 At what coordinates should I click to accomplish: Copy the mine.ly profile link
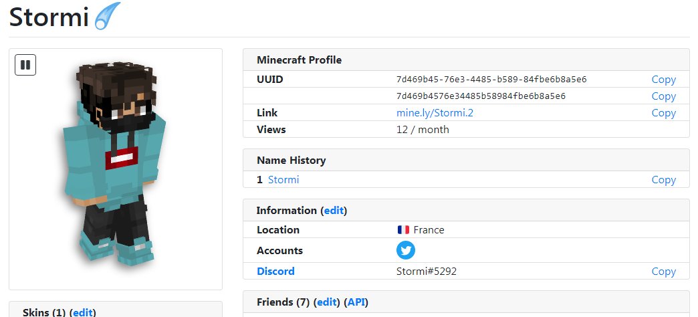pos(663,113)
